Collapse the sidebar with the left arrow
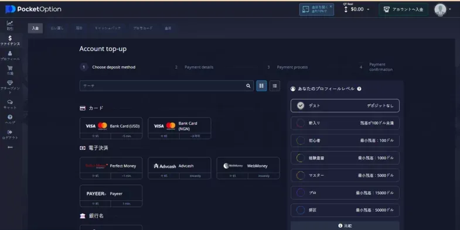 click(10, 147)
